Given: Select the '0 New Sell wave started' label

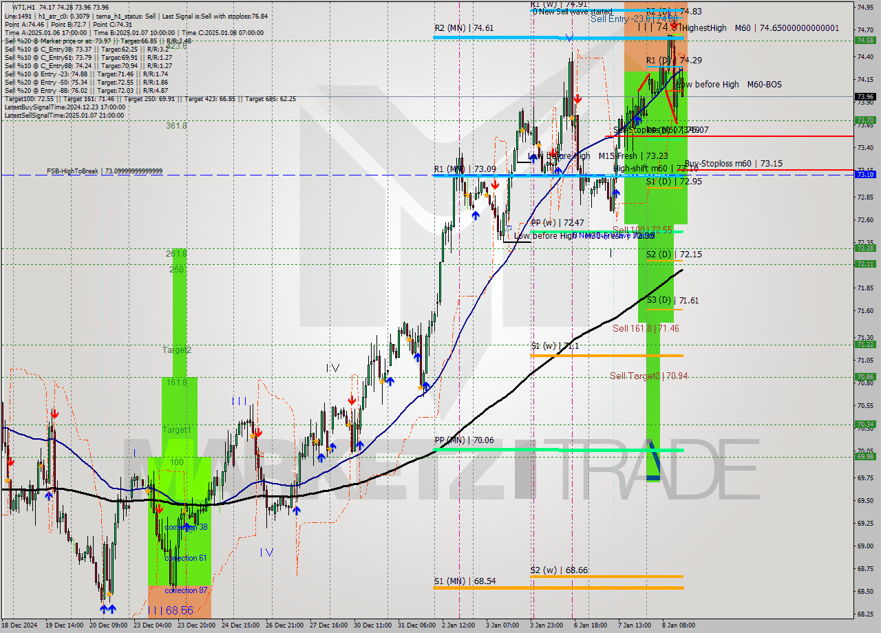Looking at the screenshot, I should [x=573, y=12].
